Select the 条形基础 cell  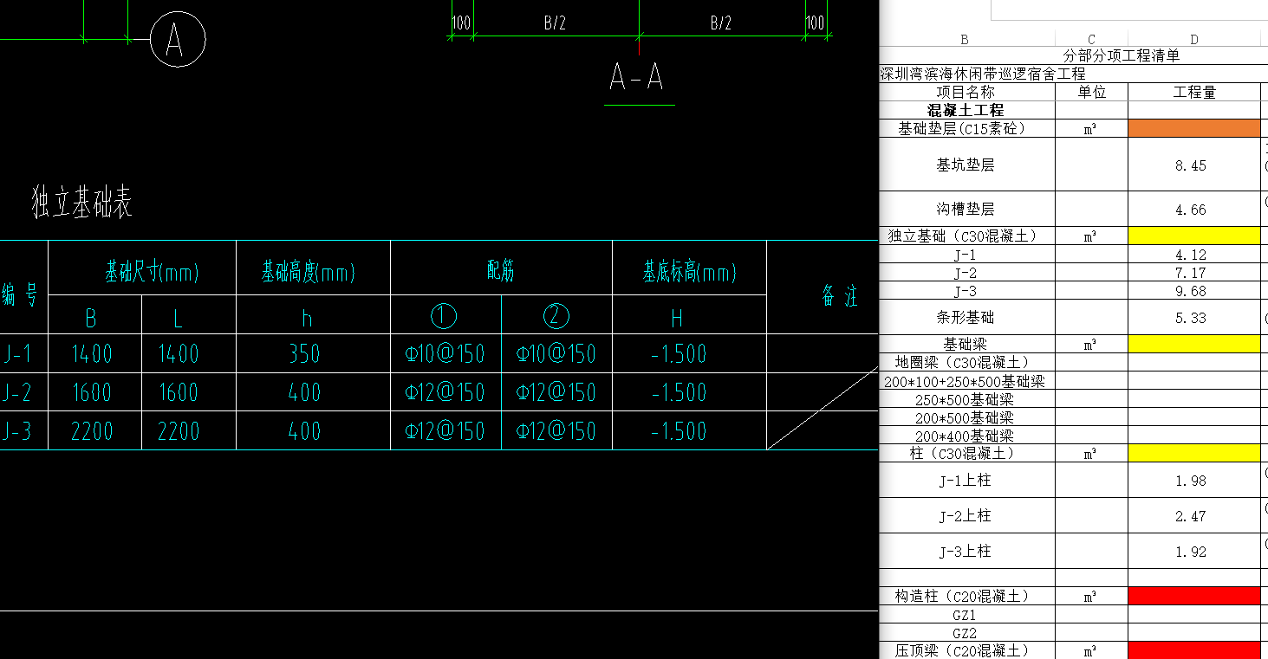(966, 317)
